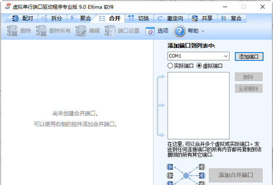Viewport: 273px width, 185px height.
Task: Go to the 共享 (Share) tab
Action: pos(203,18)
